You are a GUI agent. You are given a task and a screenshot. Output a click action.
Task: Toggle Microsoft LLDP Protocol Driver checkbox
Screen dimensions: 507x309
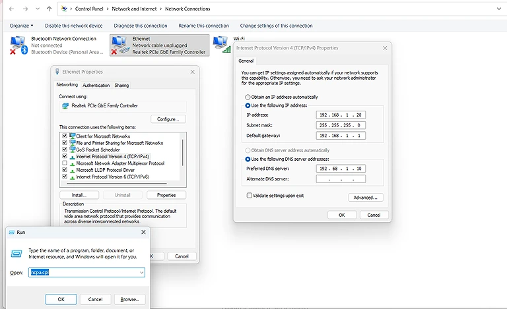click(x=64, y=170)
